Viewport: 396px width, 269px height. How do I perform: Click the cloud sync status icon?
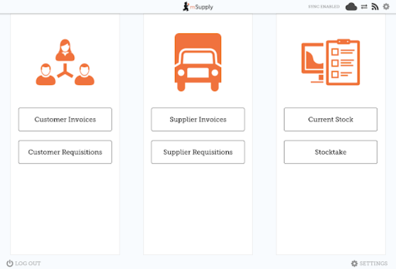click(351, 7)
